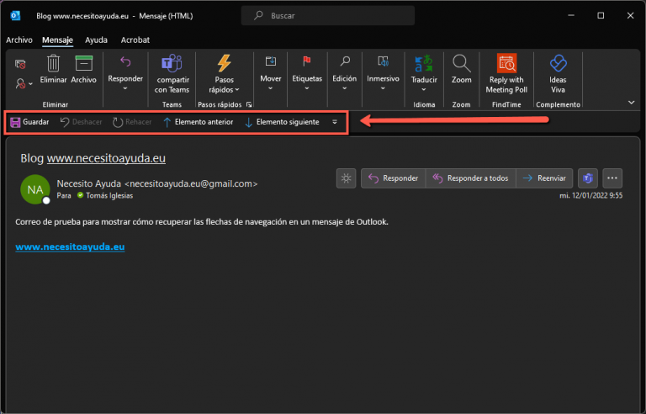Open the three-dots more actions button
This screenshot has width=646, height=414.
(612, 178)
